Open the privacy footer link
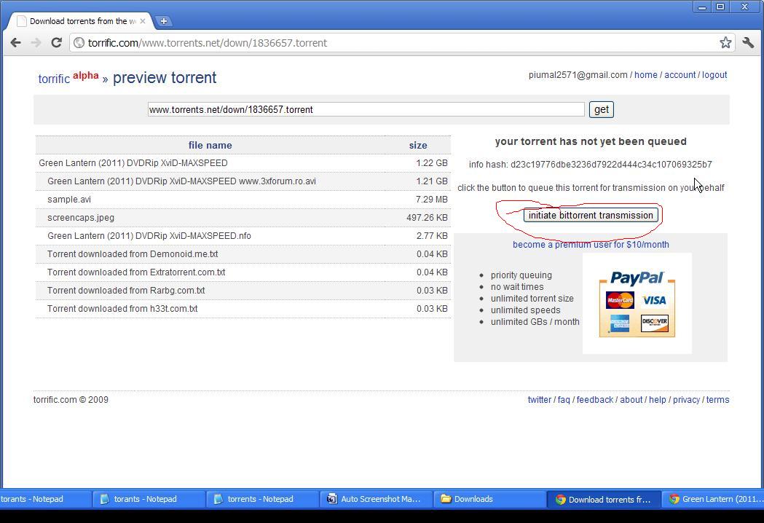The width and height of the screenshot is (764, 523). click(686, 400)
